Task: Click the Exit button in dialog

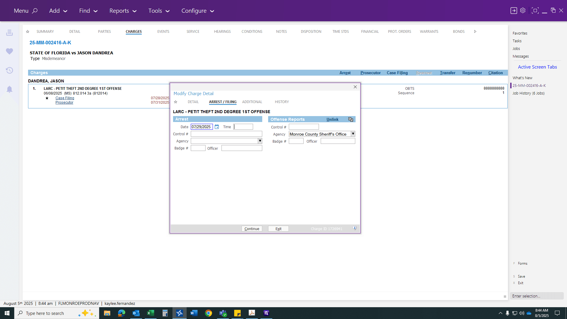Action: (x=278, y=229)
